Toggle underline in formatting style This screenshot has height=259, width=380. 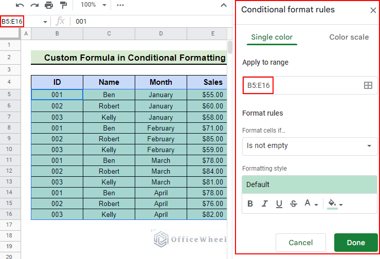pos(279,204)
